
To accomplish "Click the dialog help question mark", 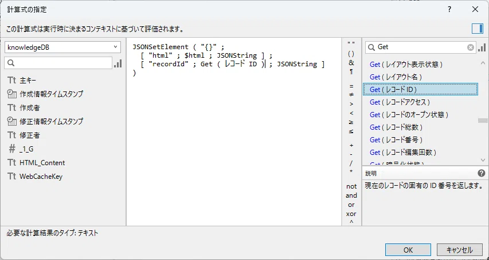I will tap(449, 10).
